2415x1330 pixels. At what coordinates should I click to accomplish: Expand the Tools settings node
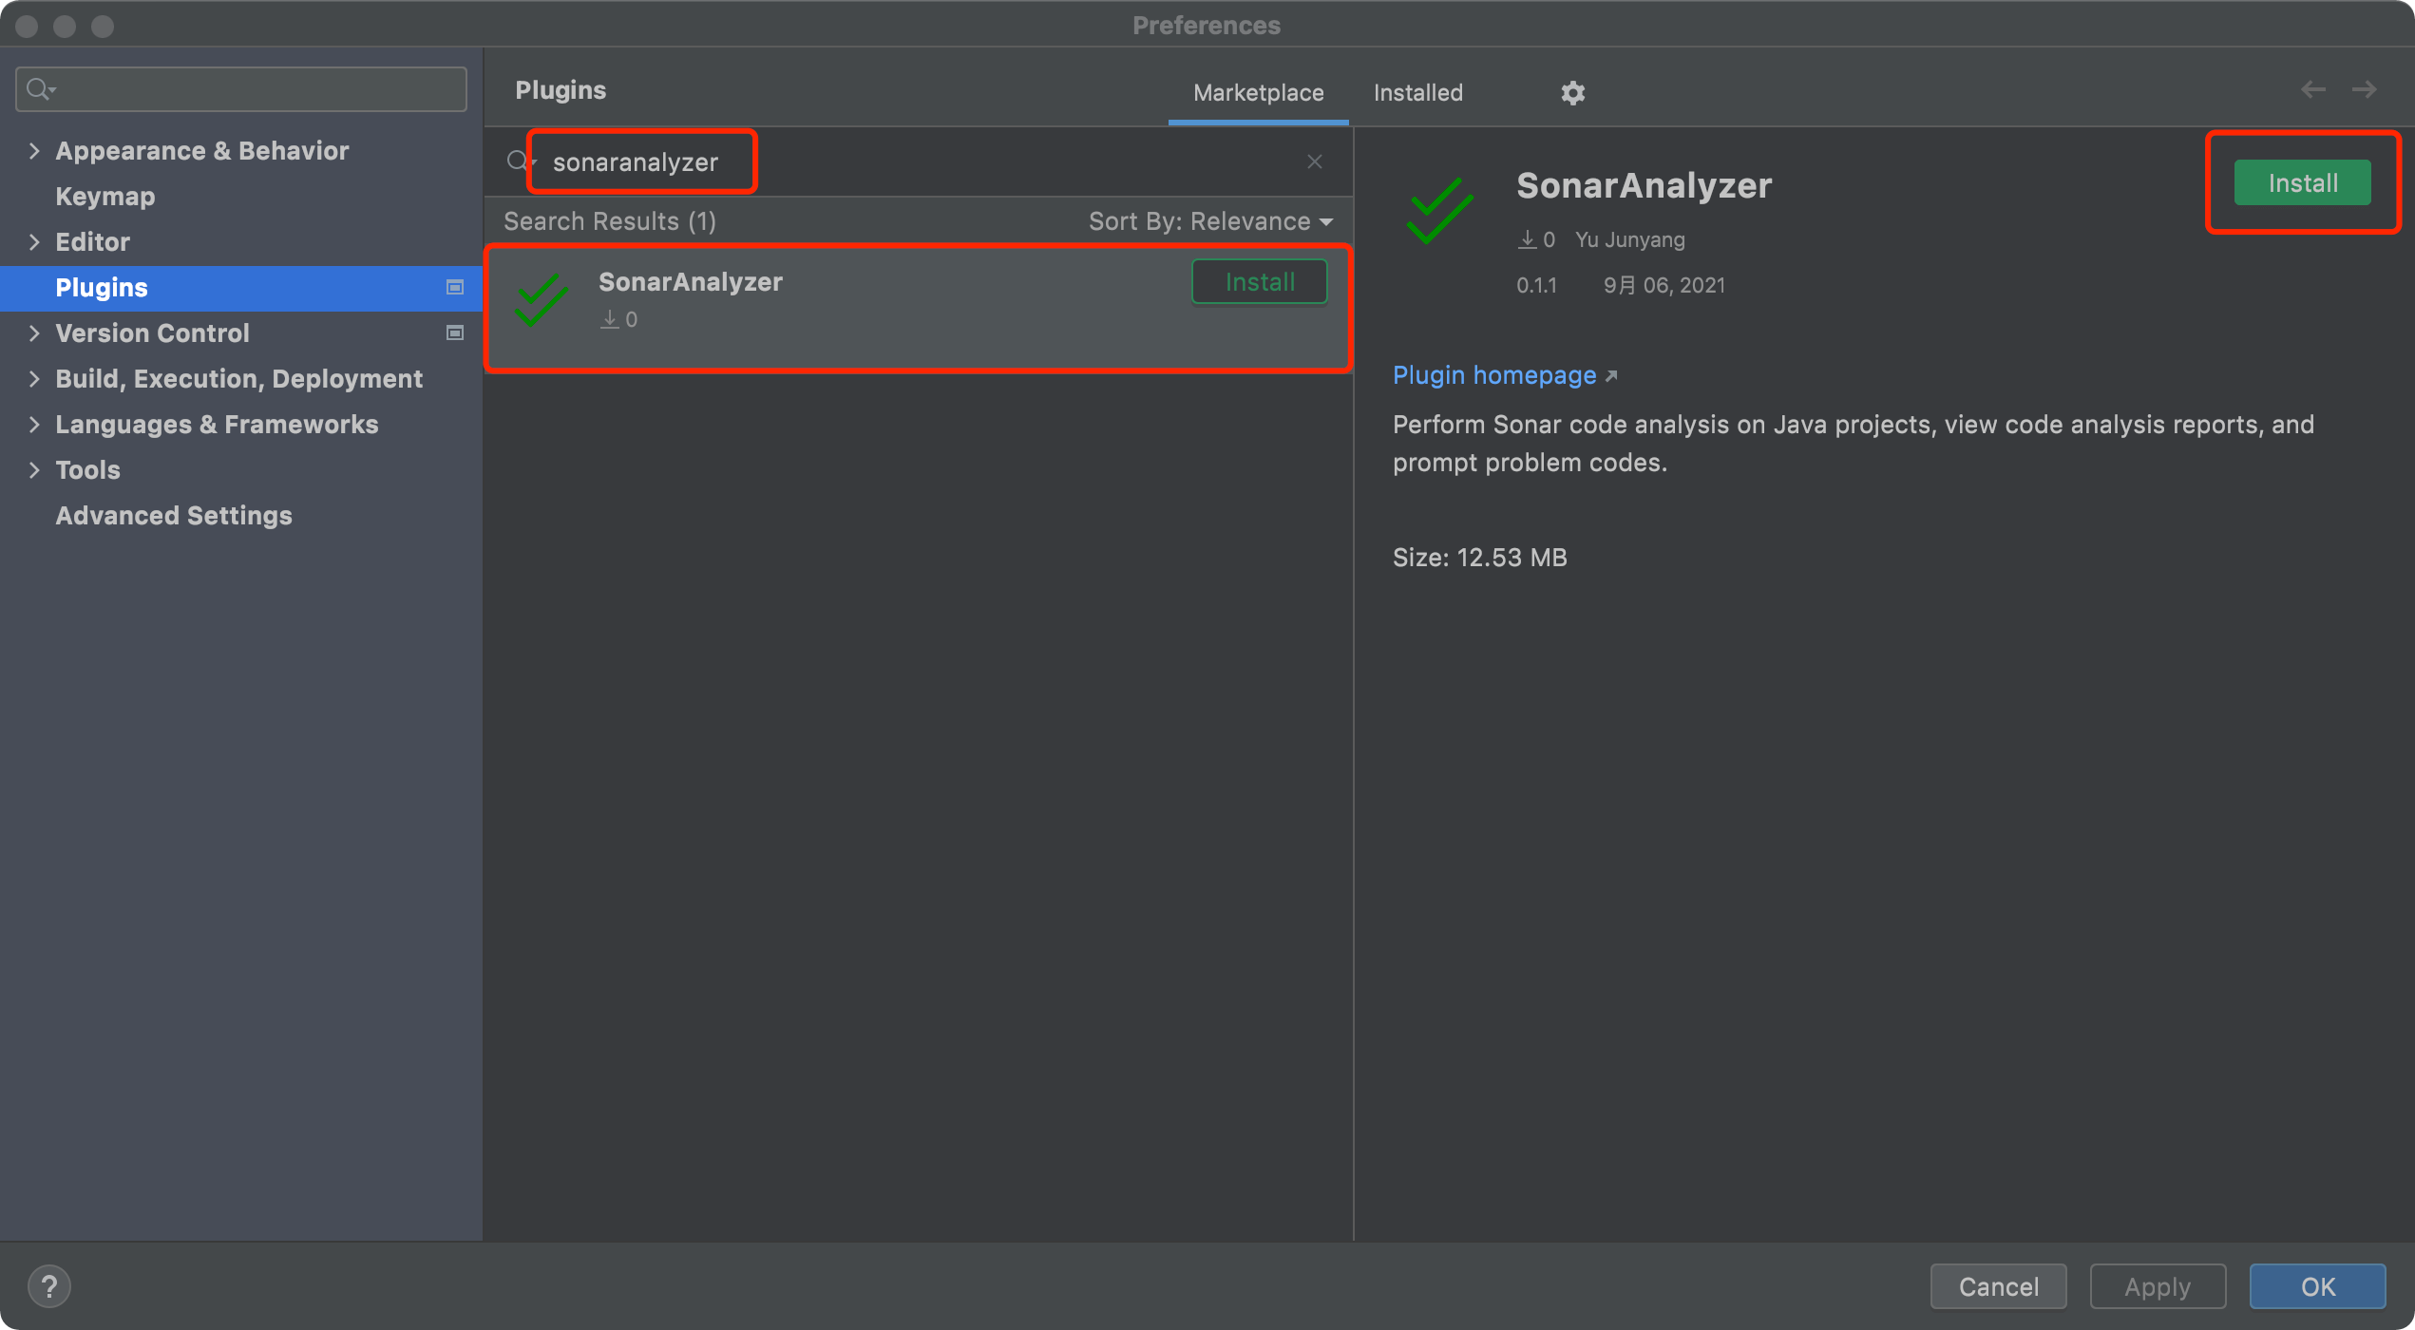click(x=34, y=470)
